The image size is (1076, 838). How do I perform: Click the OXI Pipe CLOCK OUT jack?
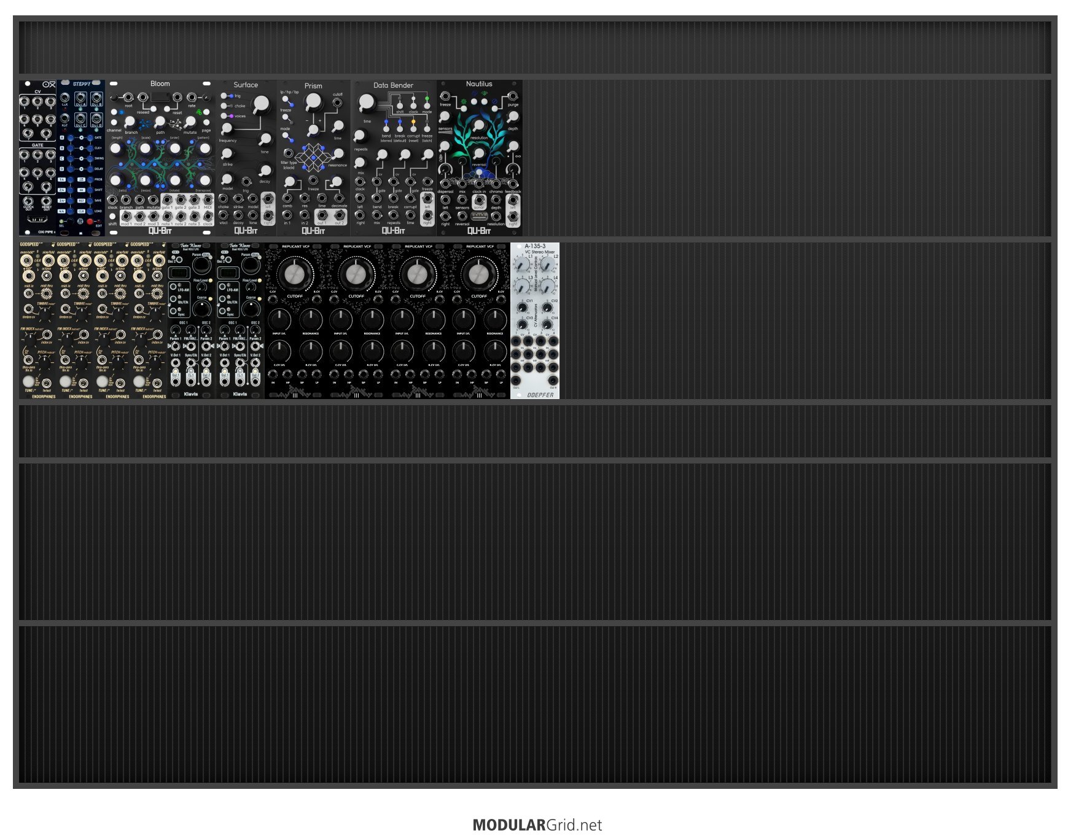pyautogui.click(x=28, y=200)
